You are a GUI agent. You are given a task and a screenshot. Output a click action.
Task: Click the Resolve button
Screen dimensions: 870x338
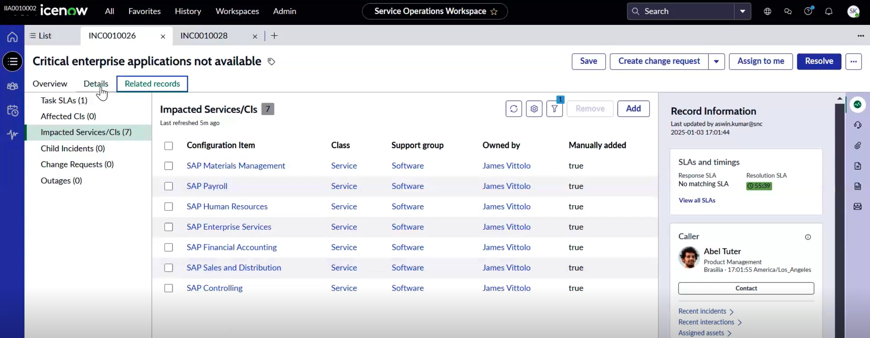pyautogui.click(x=819, y=62)
